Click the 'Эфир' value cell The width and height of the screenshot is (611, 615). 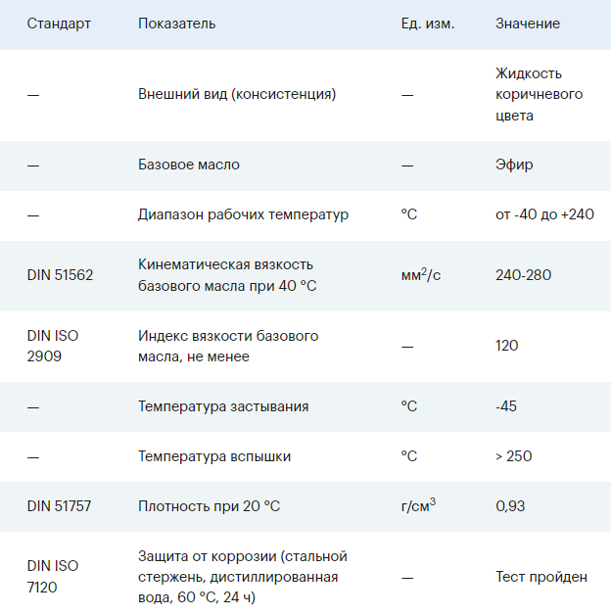514,165
